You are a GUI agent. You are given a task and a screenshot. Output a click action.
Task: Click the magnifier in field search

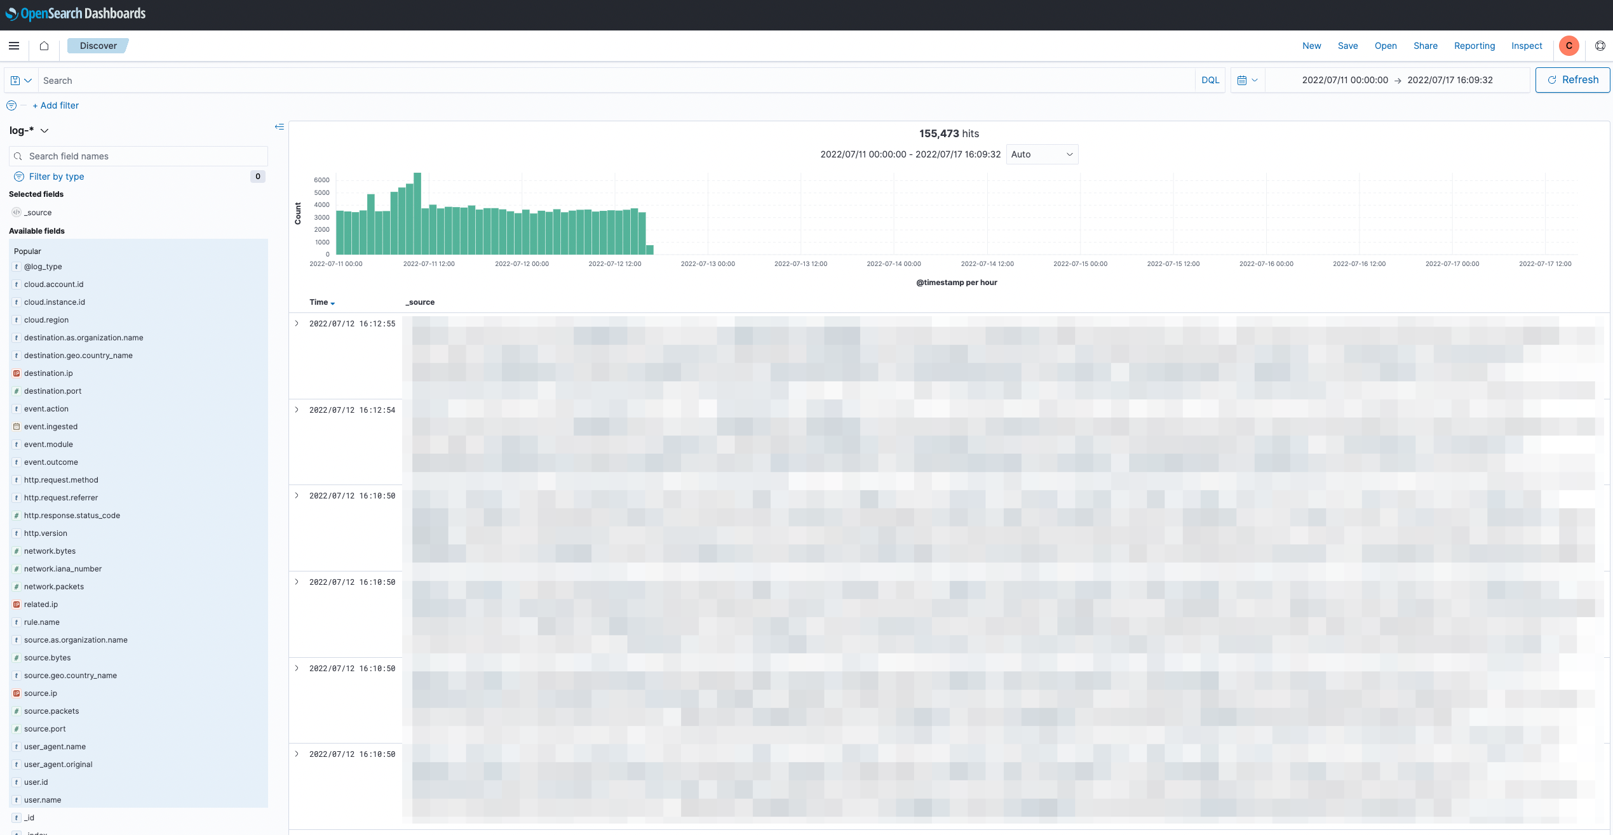[x=18, y=156]
